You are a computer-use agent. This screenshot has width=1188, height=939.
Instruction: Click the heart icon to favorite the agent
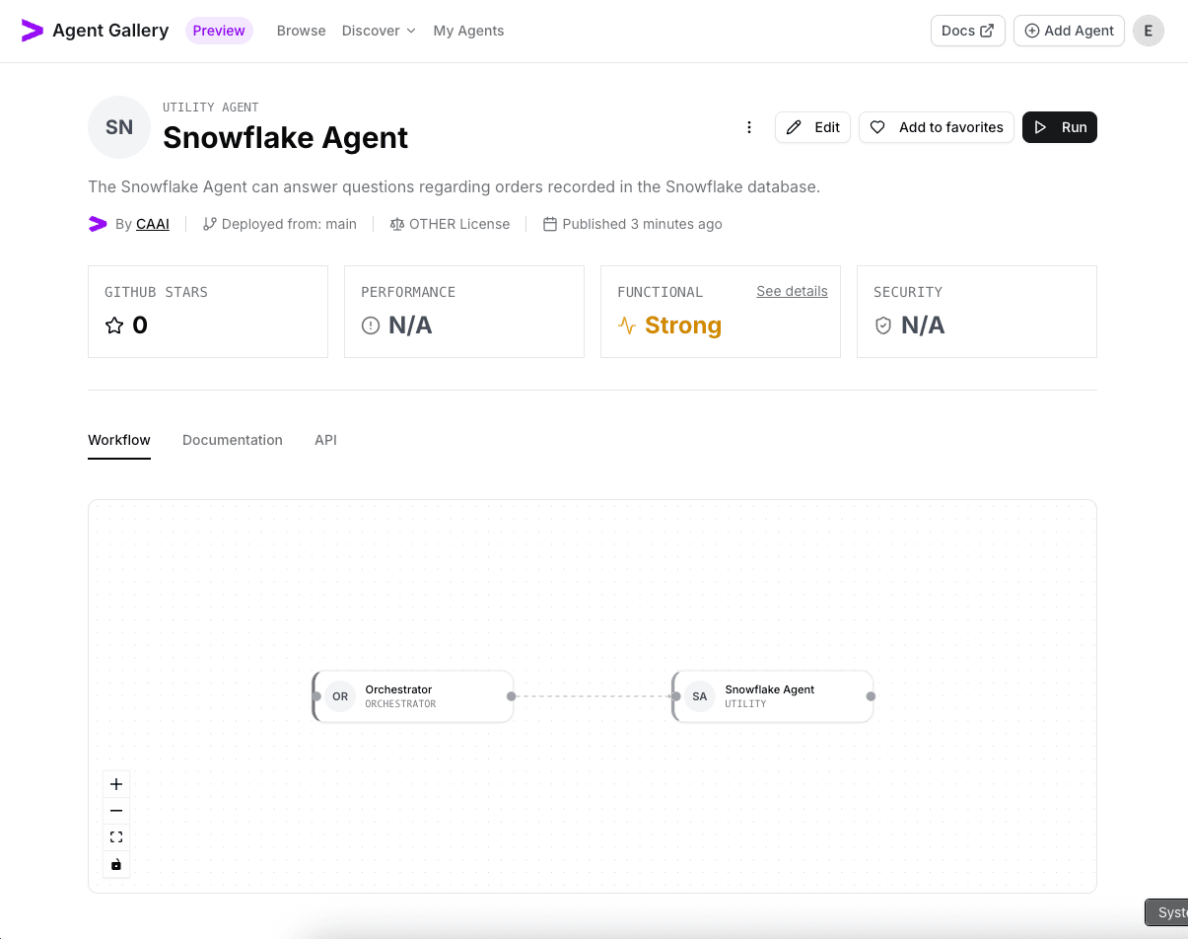tap(877, 127)
